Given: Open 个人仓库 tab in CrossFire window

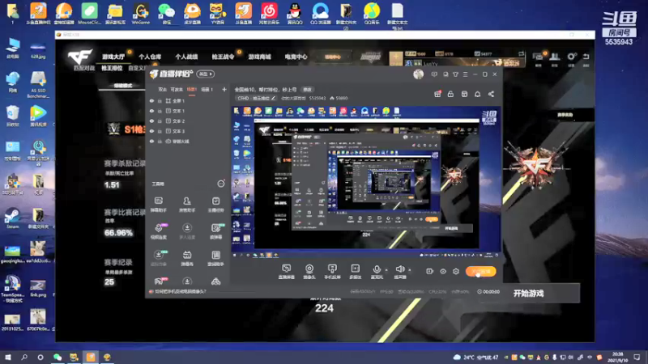Looking at the screenshot, I should point(150,57).
